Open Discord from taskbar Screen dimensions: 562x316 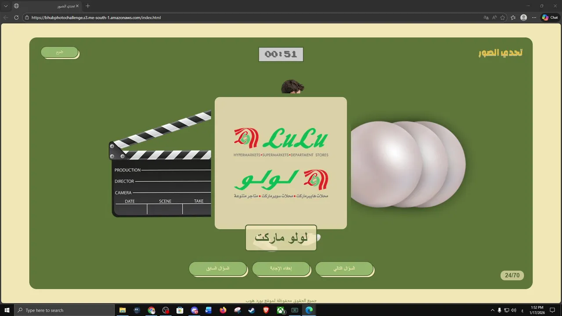tap(195, 310)
